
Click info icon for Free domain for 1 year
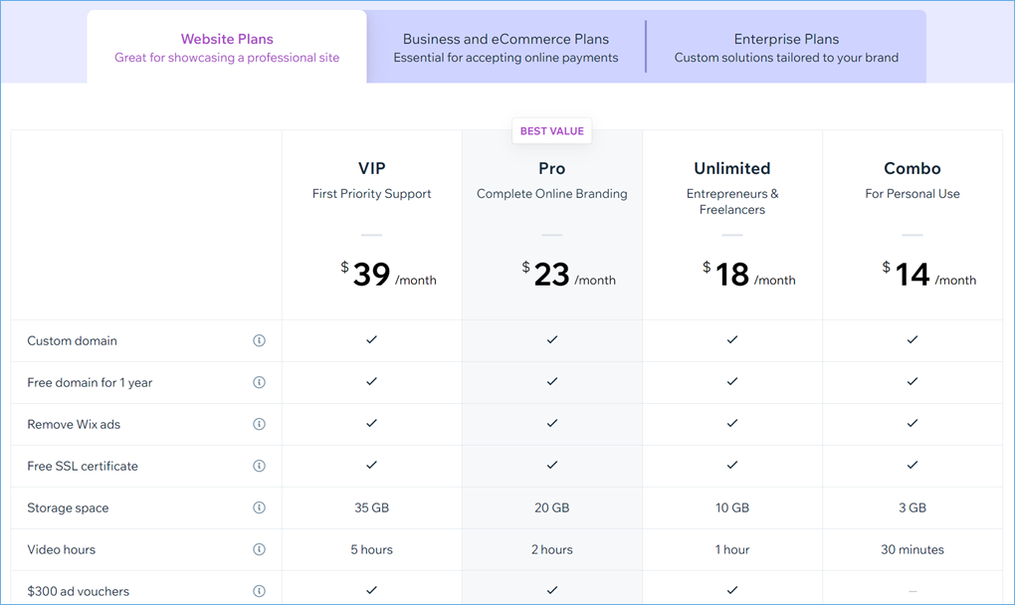[259, 382]
